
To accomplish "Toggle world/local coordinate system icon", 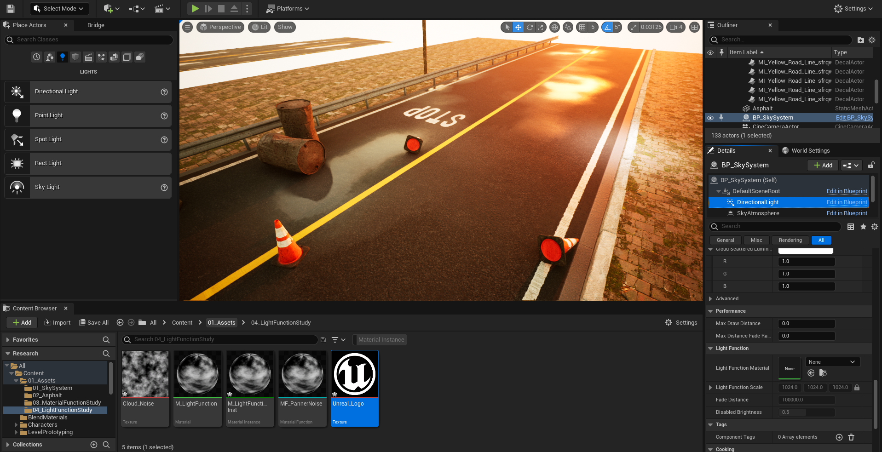I will (x=555, y=27).
